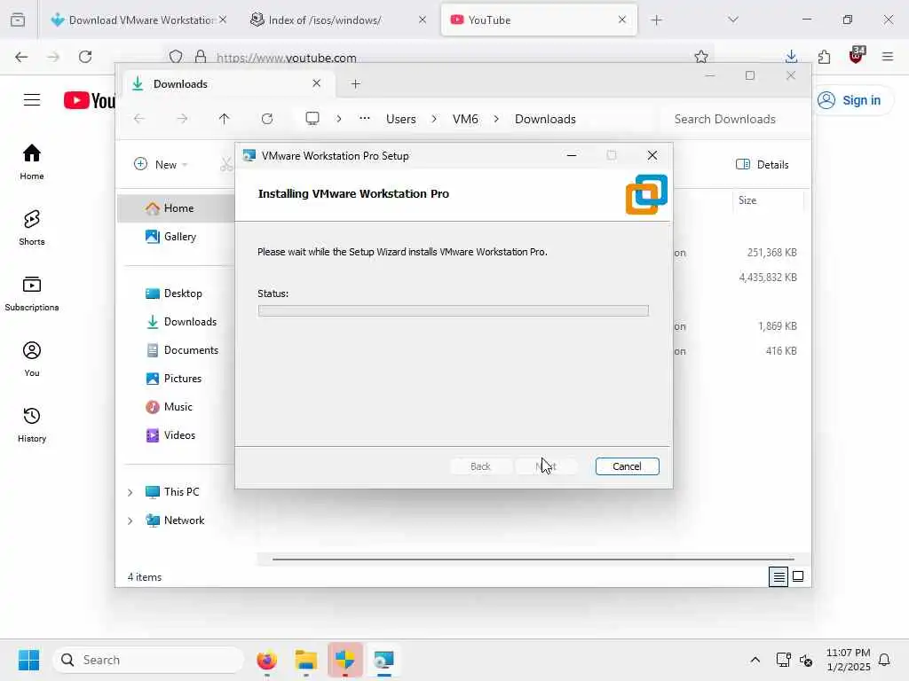Open the YouTube hamburger menu
This screenshot has height=681, width=909.
(32, 100)
